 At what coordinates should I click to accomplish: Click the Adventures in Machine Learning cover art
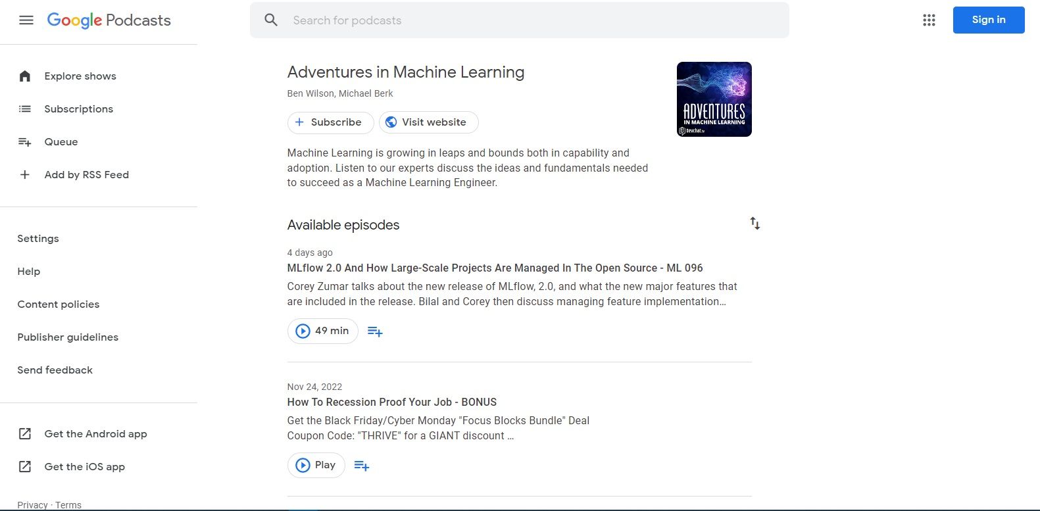[714, 99]
